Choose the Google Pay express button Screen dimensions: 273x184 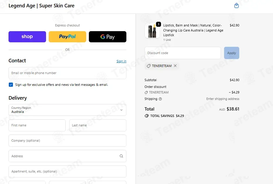pos(108,37)
